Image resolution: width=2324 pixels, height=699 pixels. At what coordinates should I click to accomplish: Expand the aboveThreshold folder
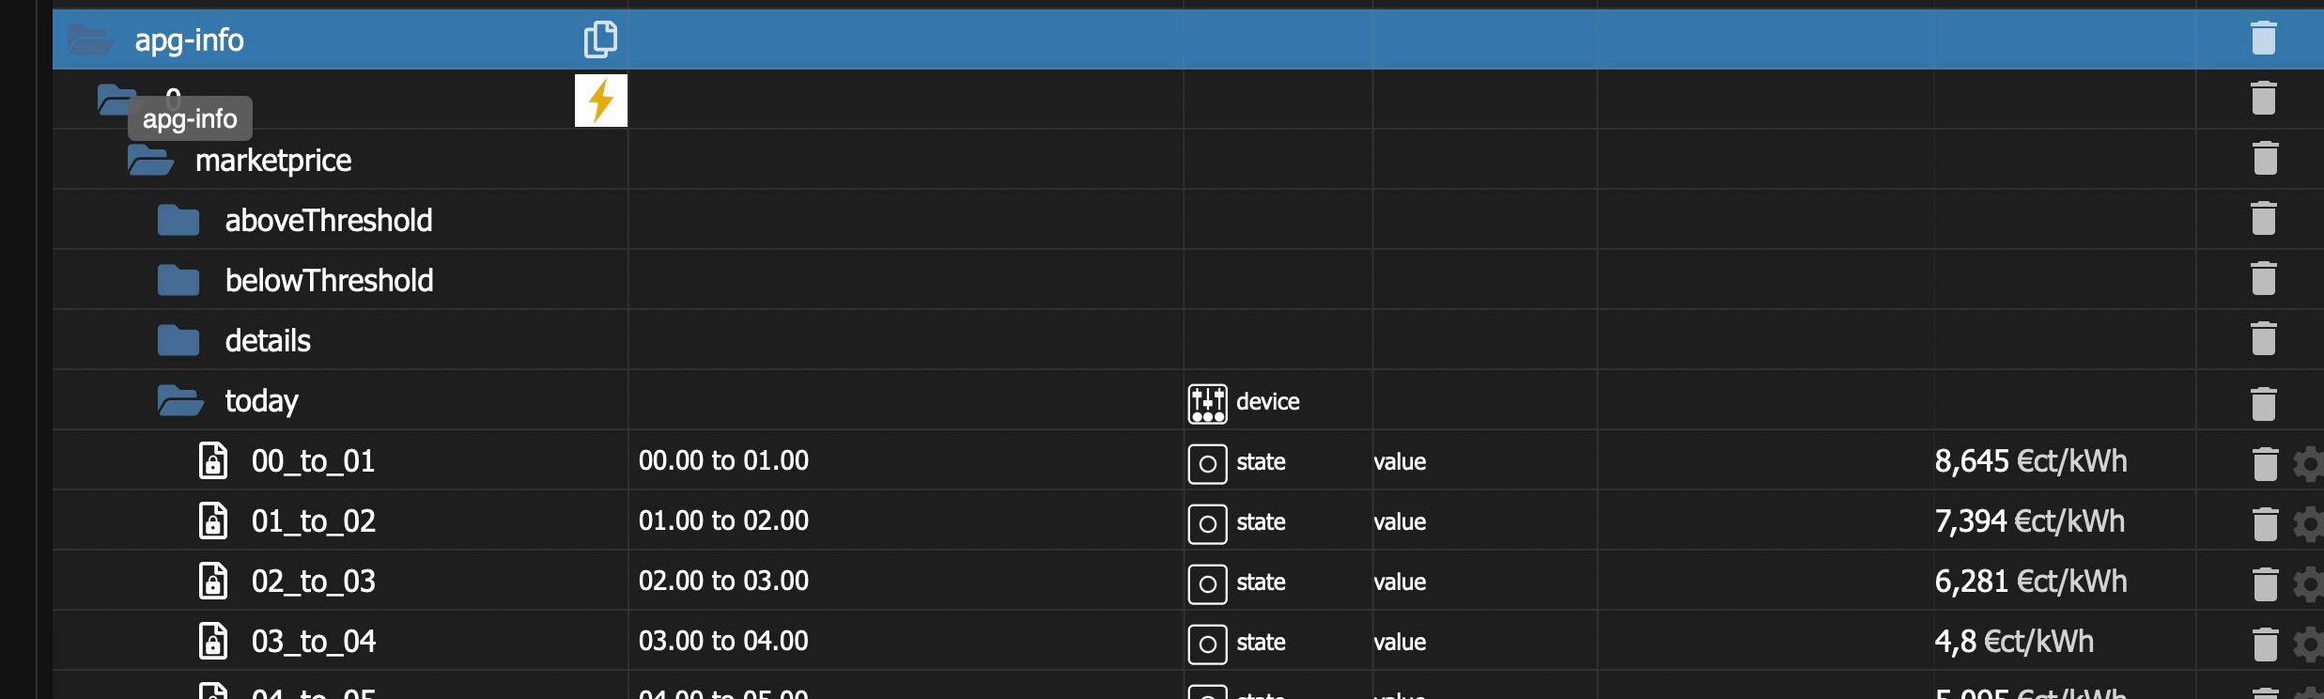[178, 221]
